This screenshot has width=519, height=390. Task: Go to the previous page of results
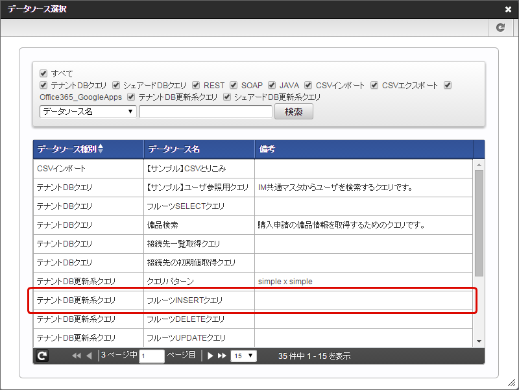tap(89, 356)
